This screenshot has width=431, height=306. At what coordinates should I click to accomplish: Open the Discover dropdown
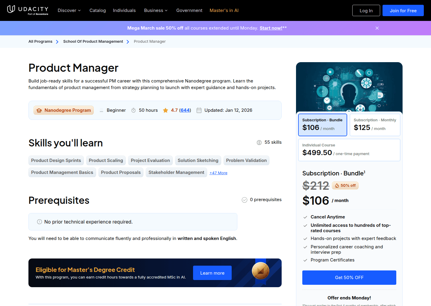(x=69, y=10)
